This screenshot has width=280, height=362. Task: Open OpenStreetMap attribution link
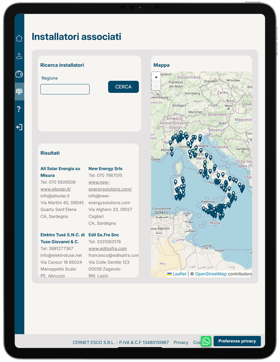coord(210,274)
